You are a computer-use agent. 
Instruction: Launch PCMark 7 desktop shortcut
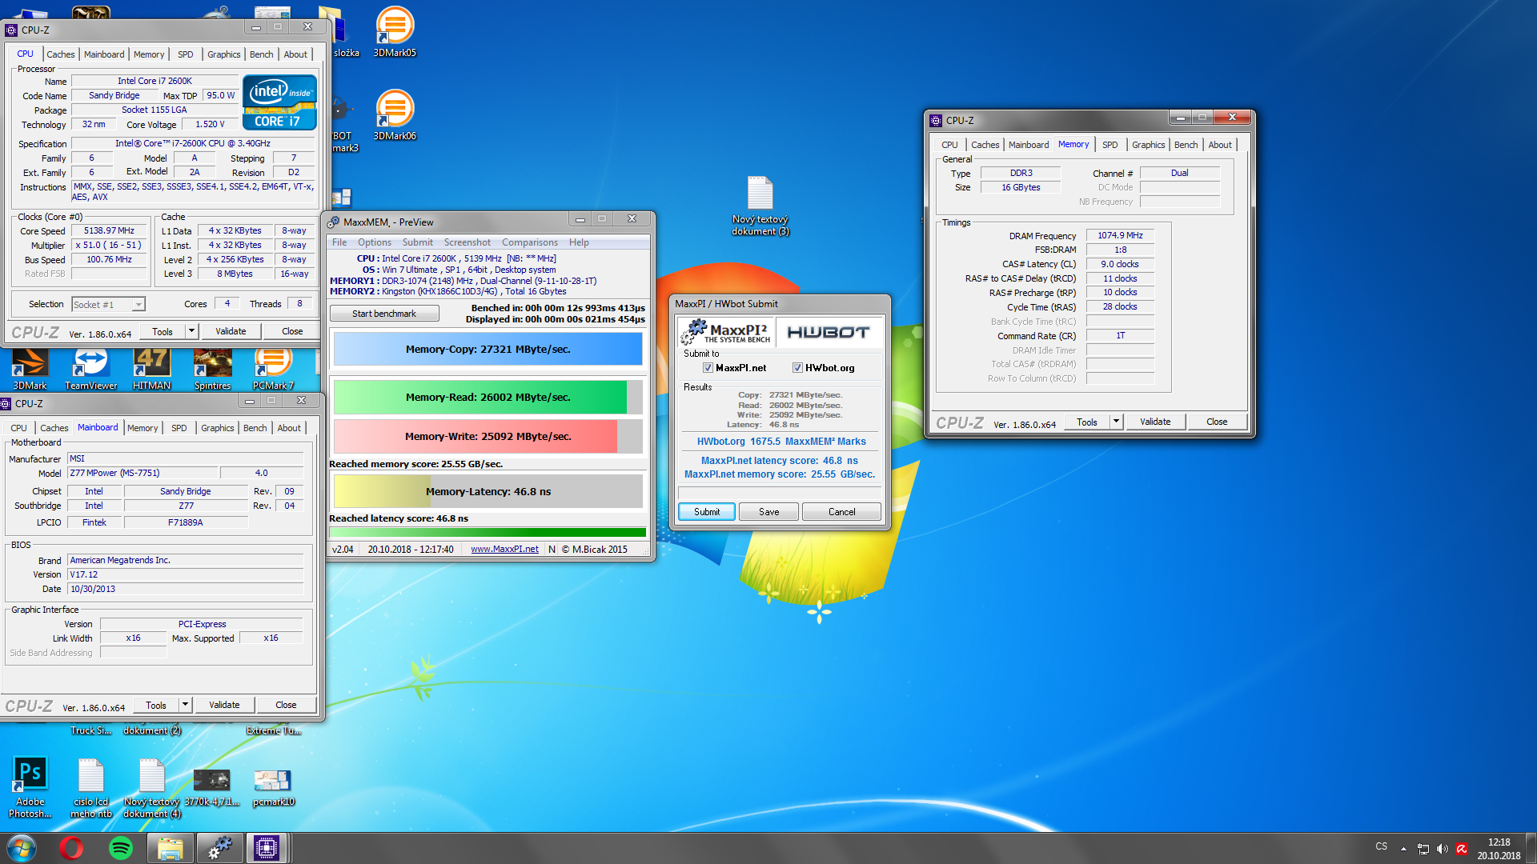coord(273,370)
